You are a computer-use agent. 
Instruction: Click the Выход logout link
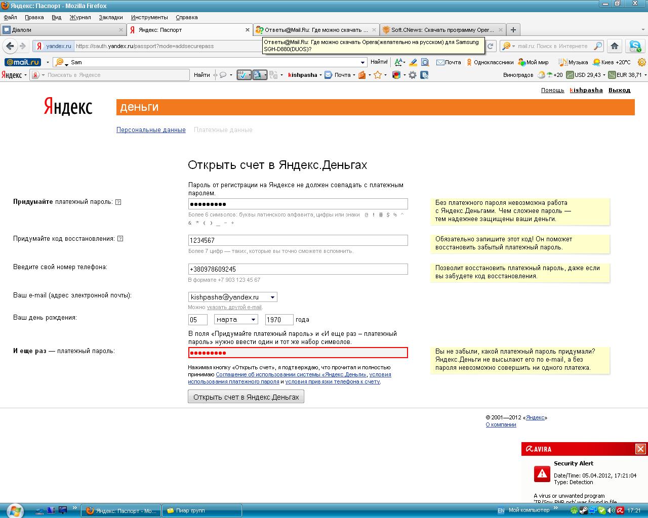(619, 90)
